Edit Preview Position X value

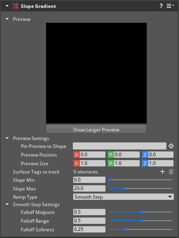(92, 155)
